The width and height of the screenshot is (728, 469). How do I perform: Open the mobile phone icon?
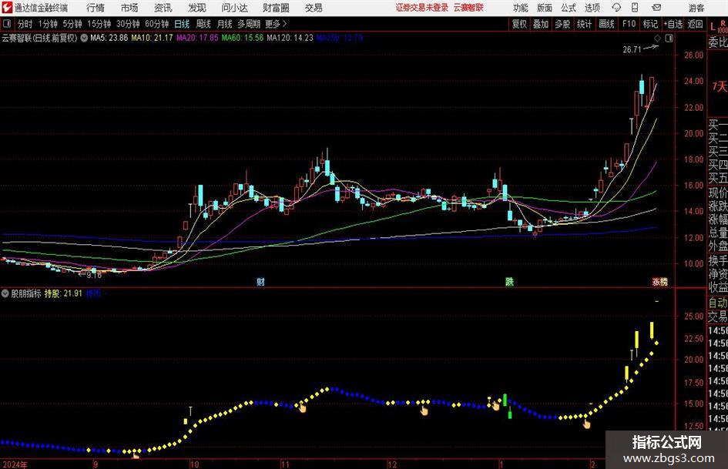pyautogui.click(x=635, y=8)
